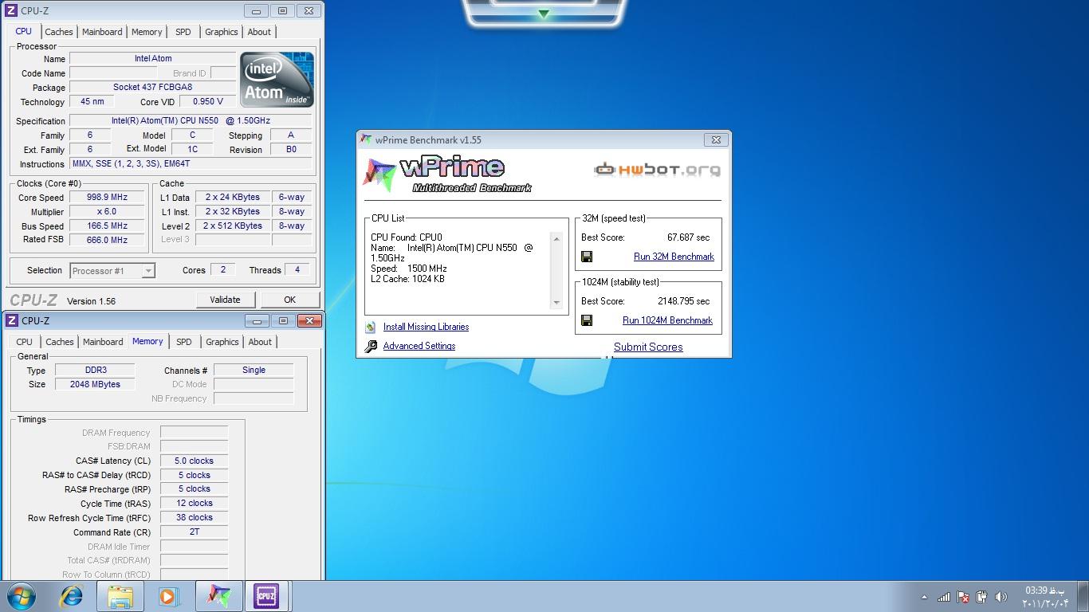Click Submit Scores link
The width and height of the screenshot is (1089, 612).
point(648,347)
